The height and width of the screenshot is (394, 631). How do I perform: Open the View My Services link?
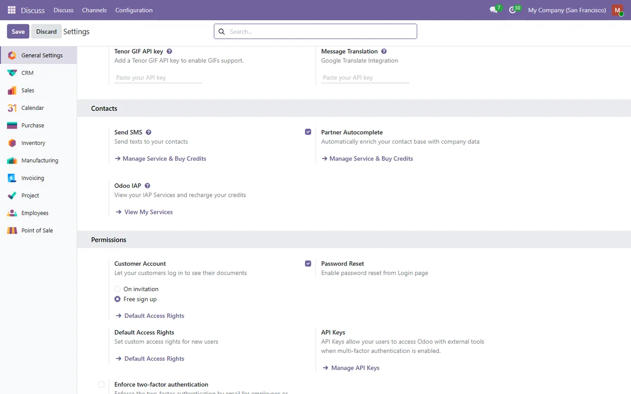(x=144, y=212)
